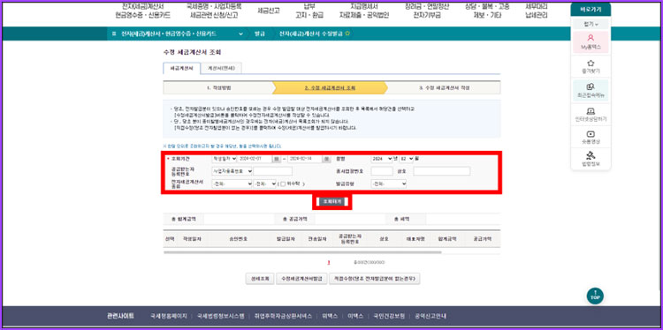663x330 pixels.
Task: Open the 사업자등록번호 type dropdown
Action: pos(232,171)
